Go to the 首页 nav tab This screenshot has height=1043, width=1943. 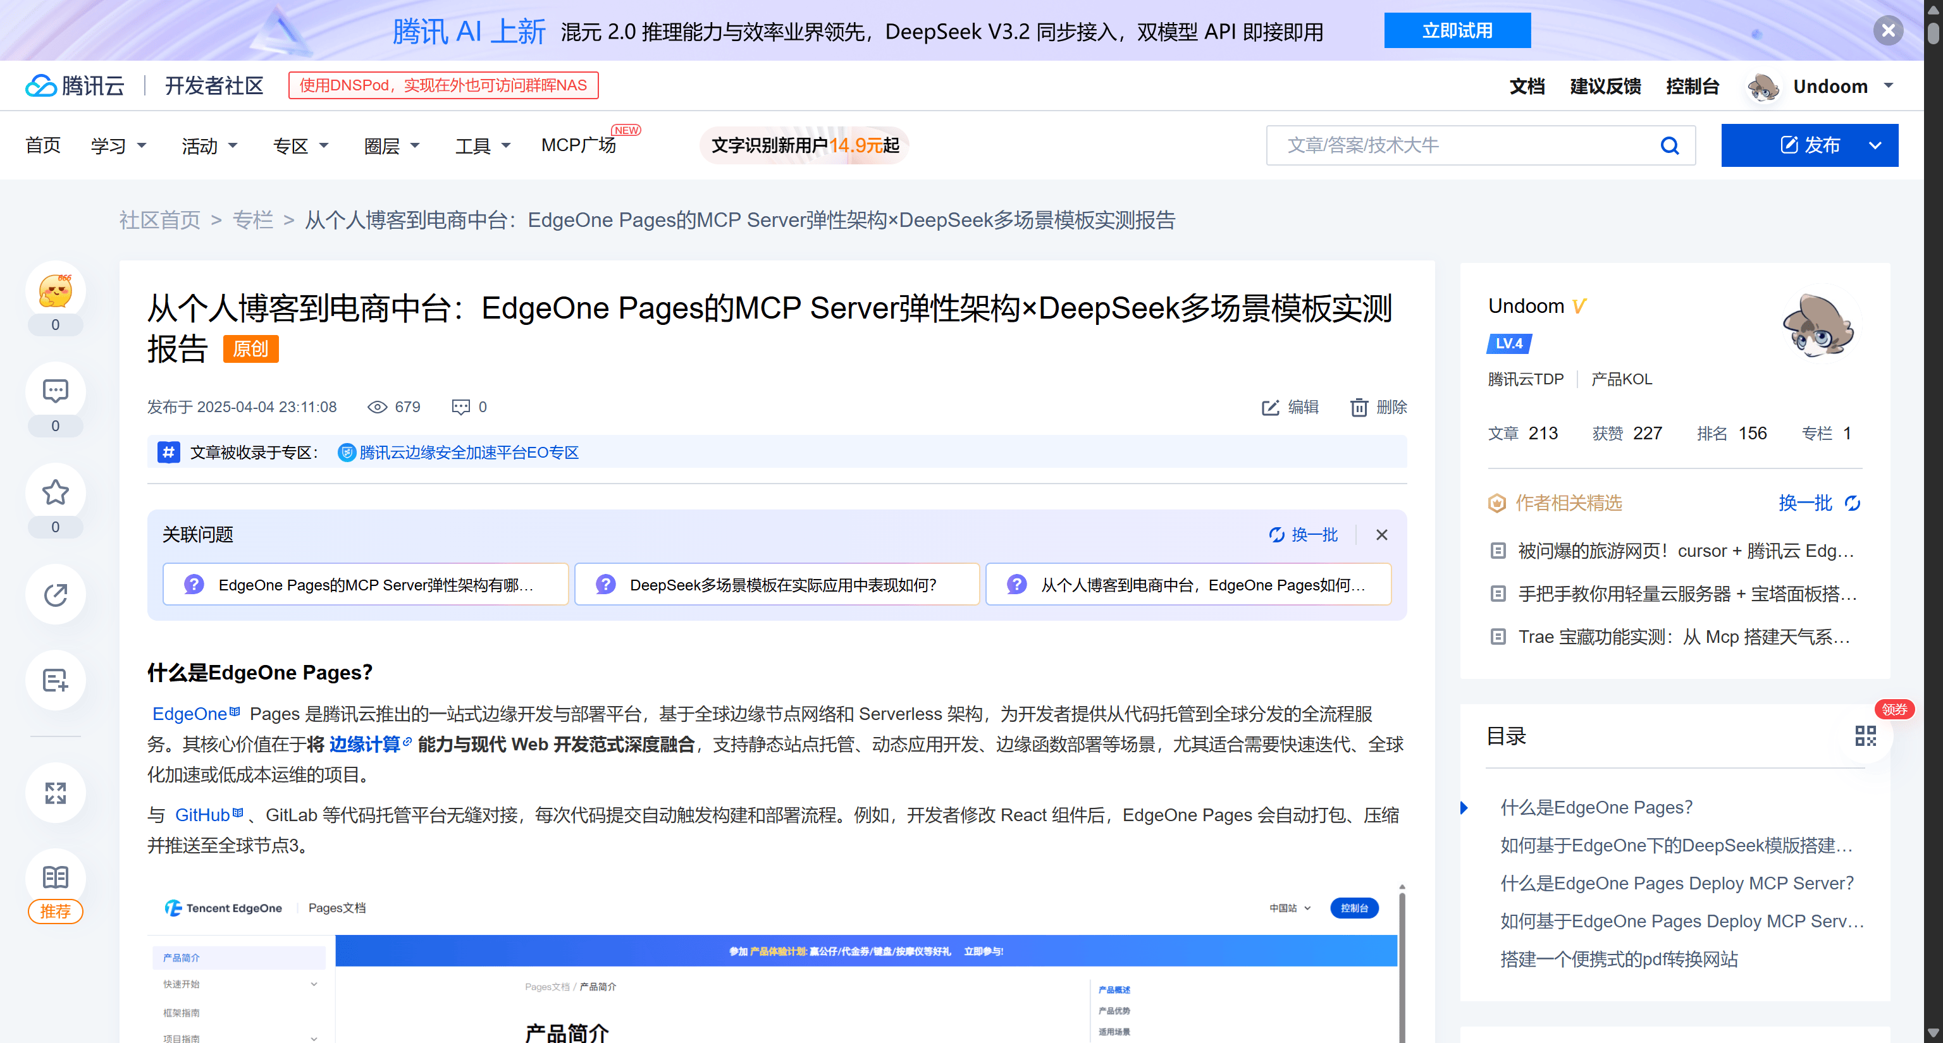pyautogui.click(x=43, y=145)
